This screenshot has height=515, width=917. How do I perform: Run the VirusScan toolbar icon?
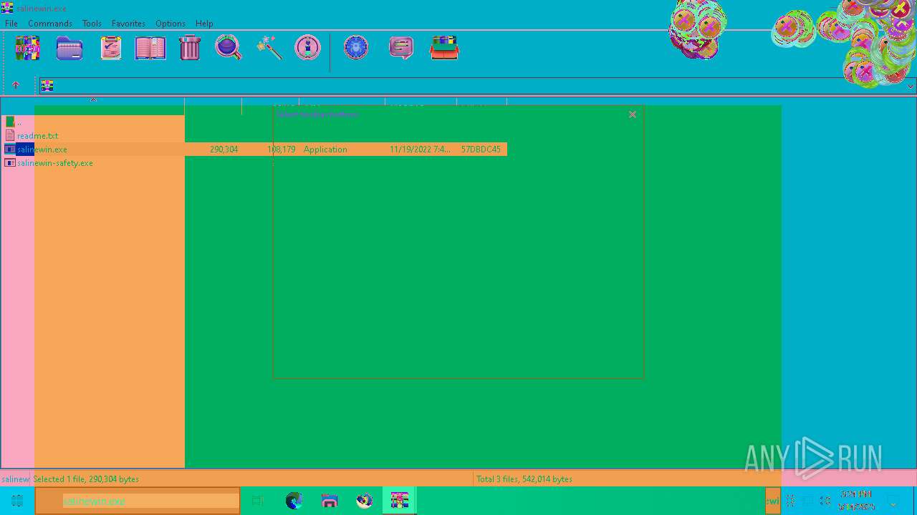pos(356,49)
